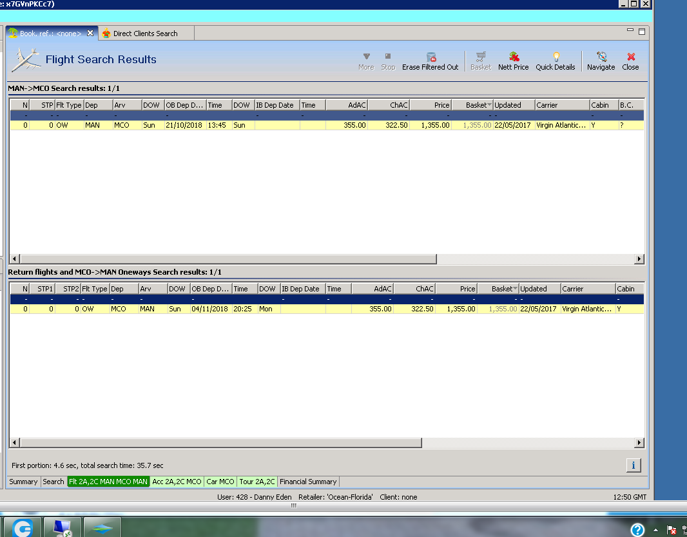Close flight search results via red X
Screen dimensions: 687x537
pyautogui.click(x=631, y=57)
